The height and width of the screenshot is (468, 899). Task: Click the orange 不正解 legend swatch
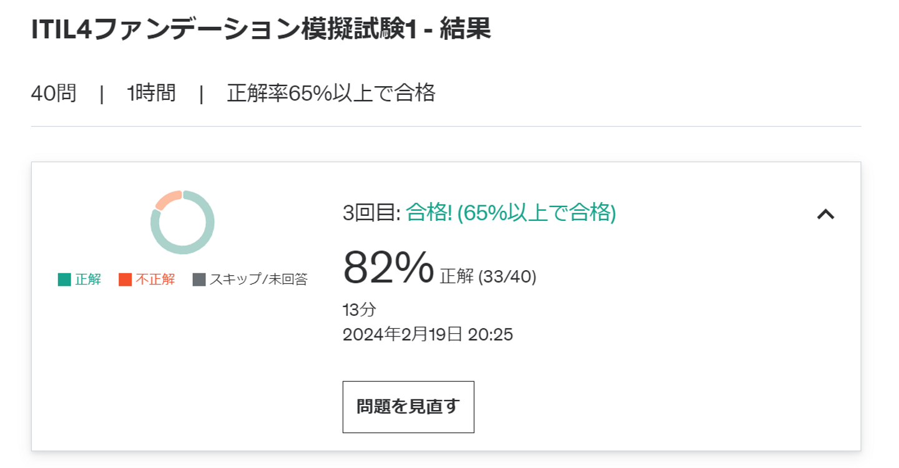125,280
